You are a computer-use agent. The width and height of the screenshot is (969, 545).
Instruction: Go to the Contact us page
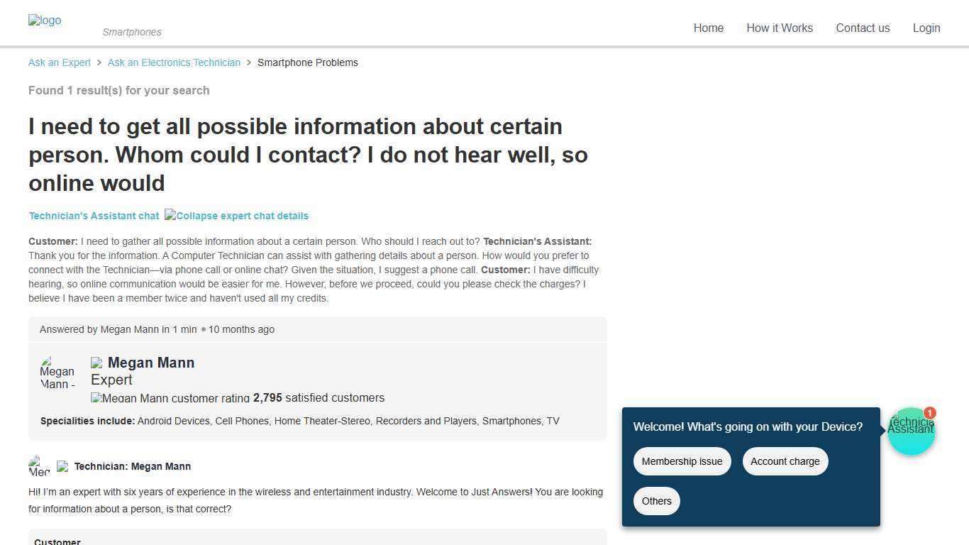863,28
